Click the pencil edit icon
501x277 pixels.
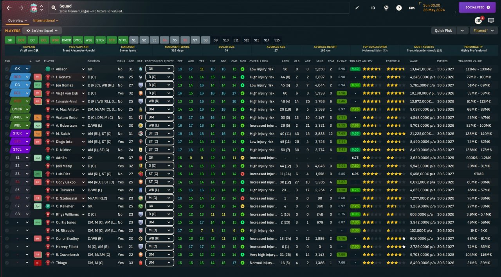pyautogui.click(x=357, y=8)
